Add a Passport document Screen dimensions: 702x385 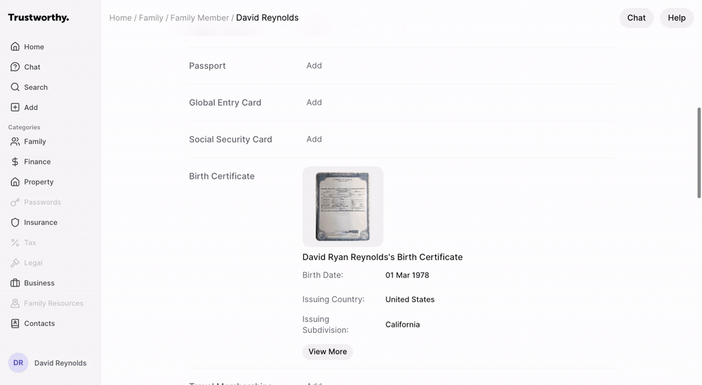[x=314, y=66]
